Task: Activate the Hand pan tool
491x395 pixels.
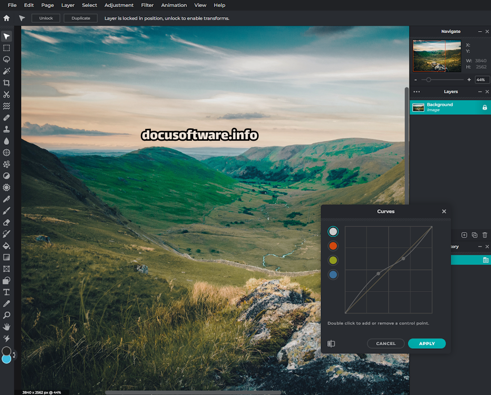Action: click(x=6, y=327)
